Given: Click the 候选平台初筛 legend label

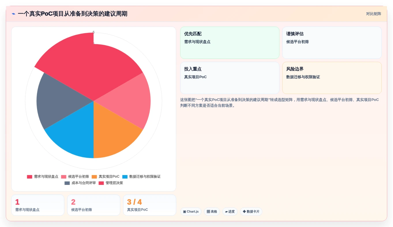Looking at the screenshot, I should click(x=78, y=177).
